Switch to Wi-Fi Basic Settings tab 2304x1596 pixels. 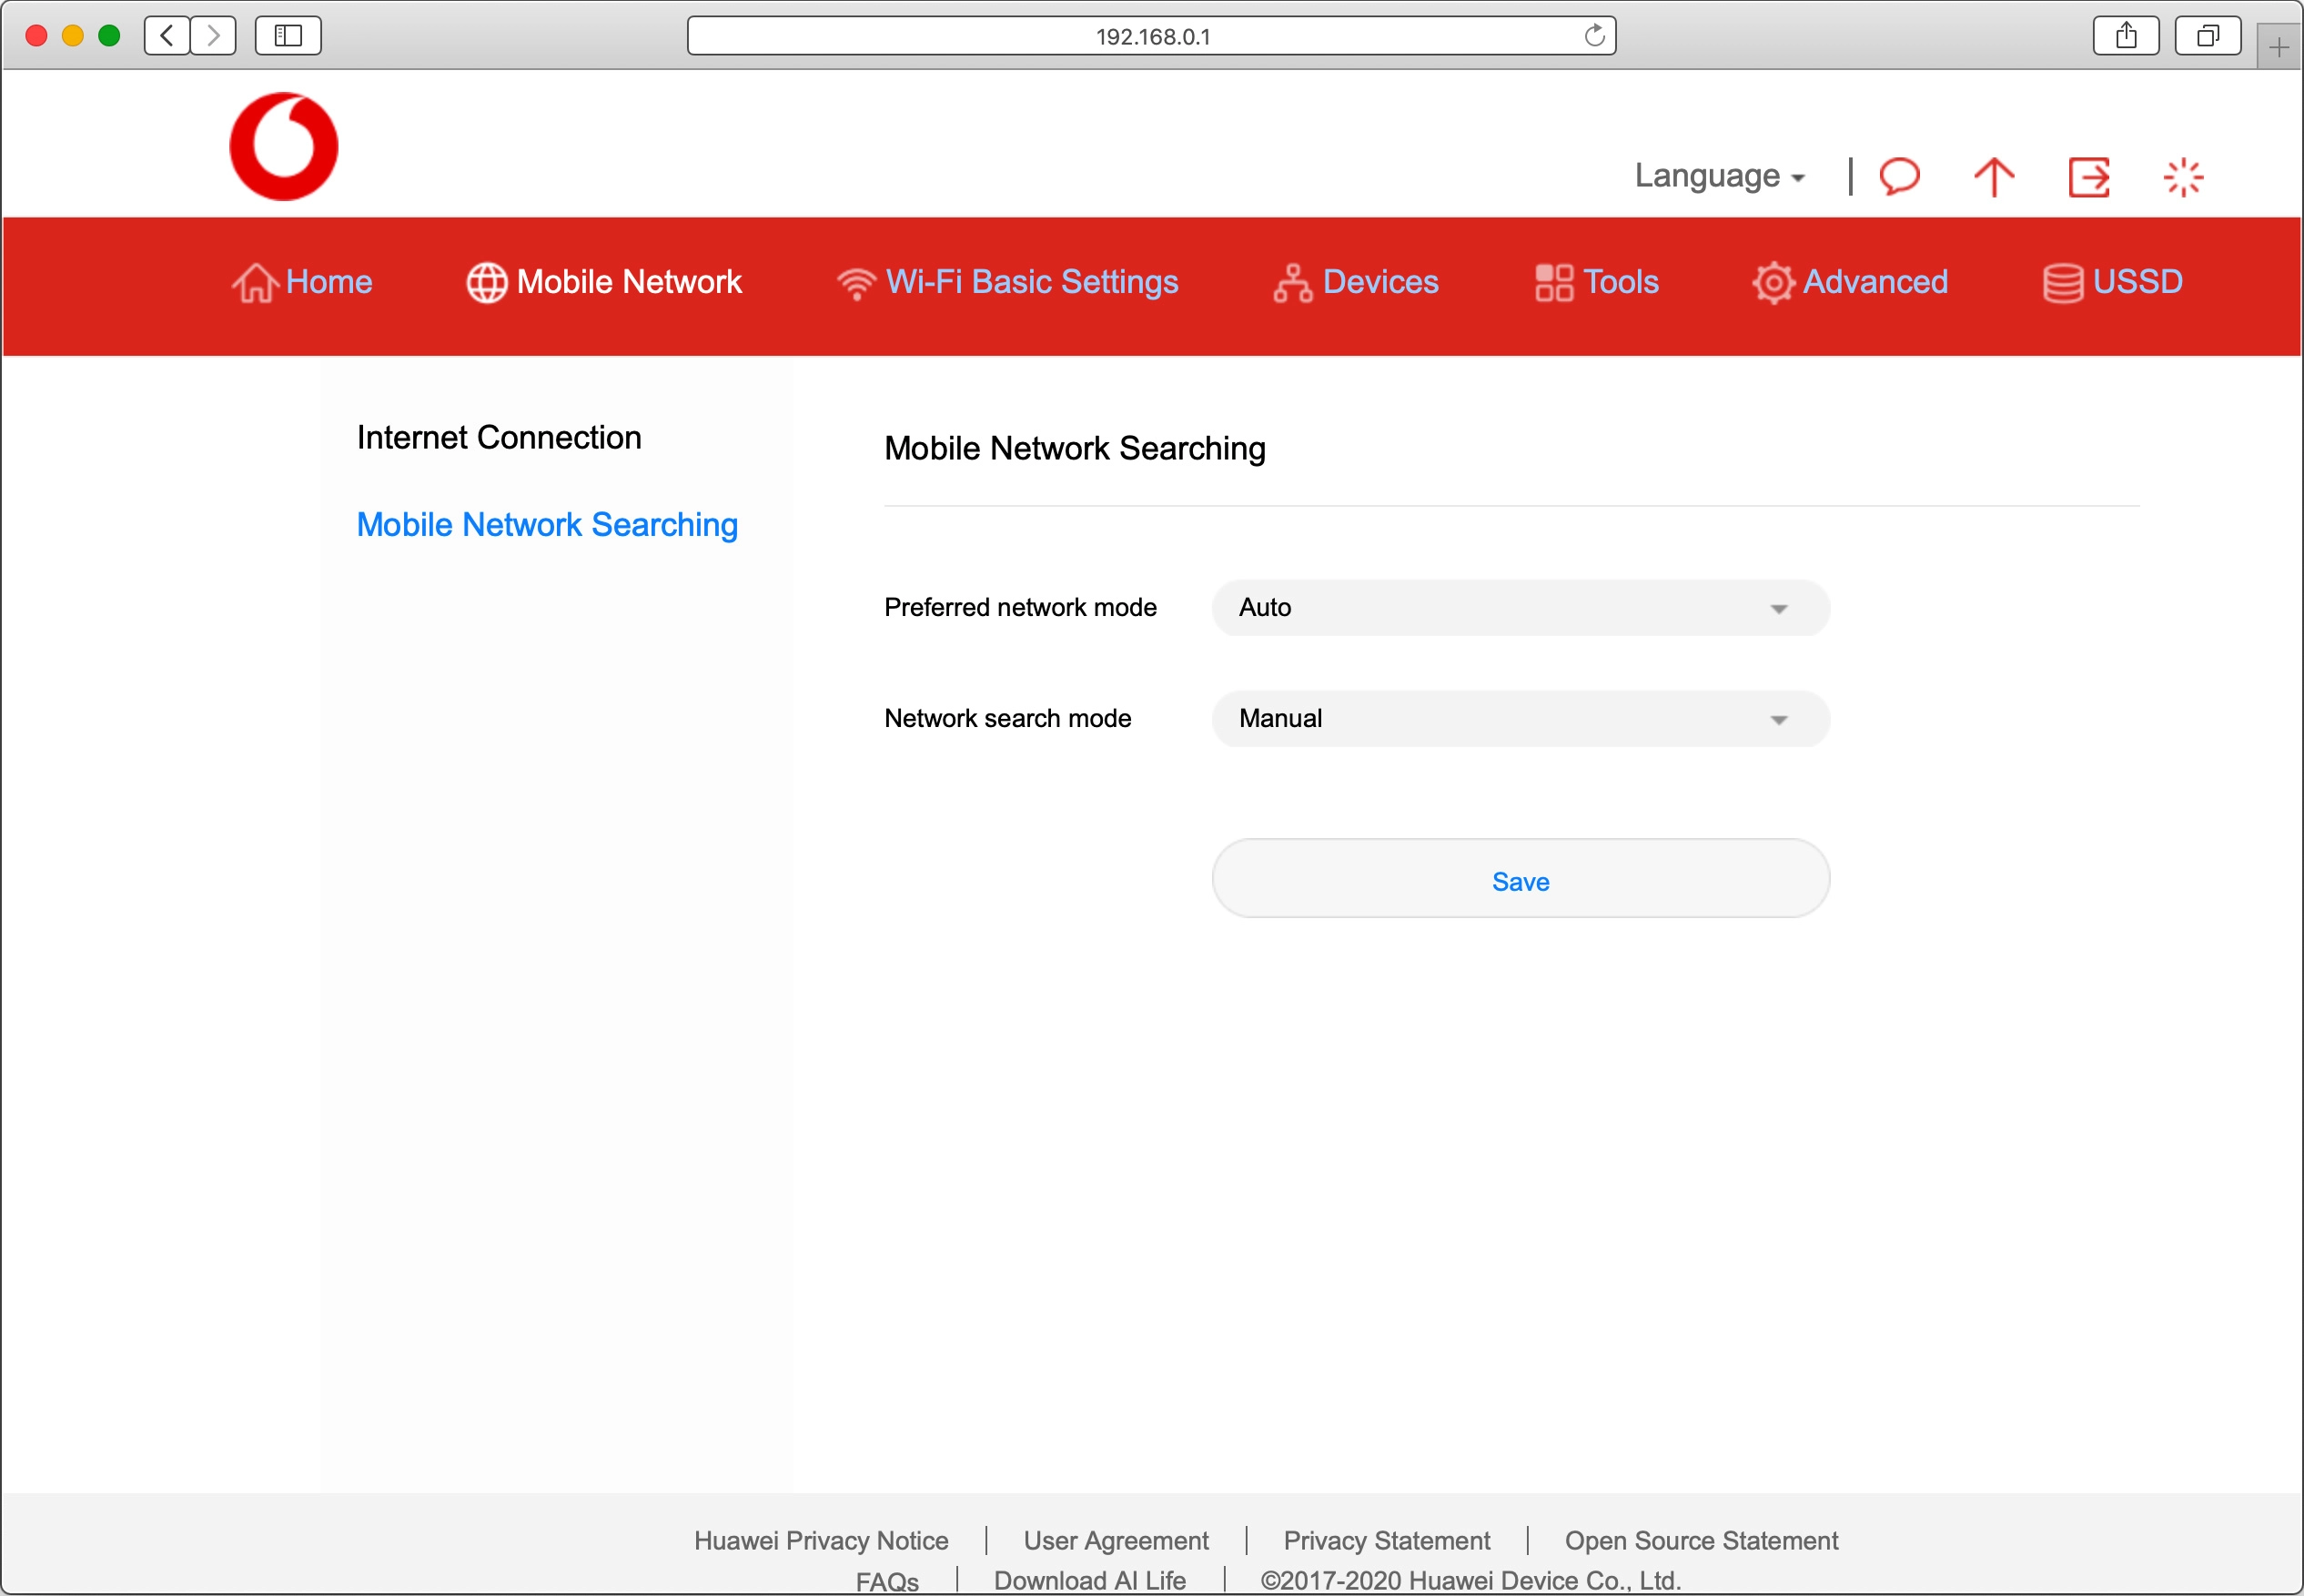[1007, 282]
